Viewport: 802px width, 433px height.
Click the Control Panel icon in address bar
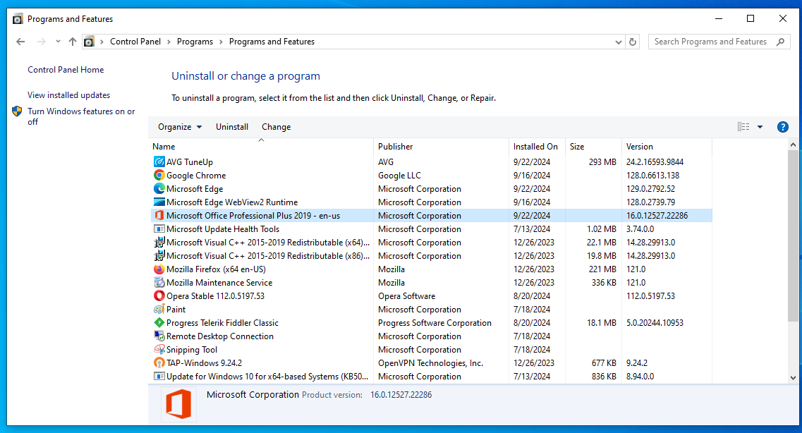(89, 42)
